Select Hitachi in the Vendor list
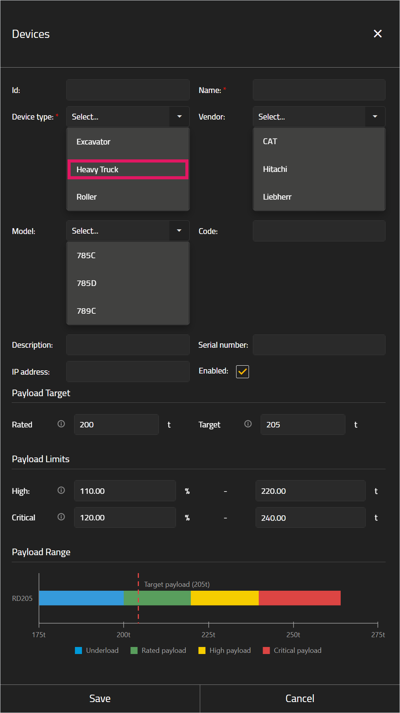The height and width of the screenshot is (713, 400). [319, 169]
